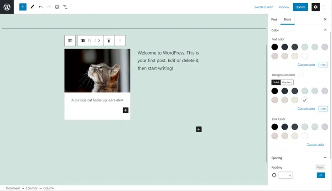Undo the last change
The height and width of the screenshot is (191, 332).
click(41, 7)
